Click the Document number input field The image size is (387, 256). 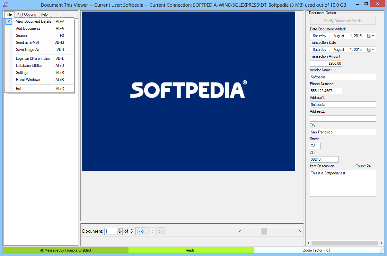point(111,231)
